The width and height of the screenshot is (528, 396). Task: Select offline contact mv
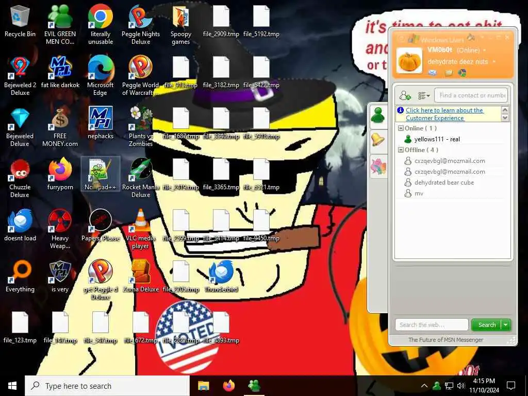tap(419, 193)
